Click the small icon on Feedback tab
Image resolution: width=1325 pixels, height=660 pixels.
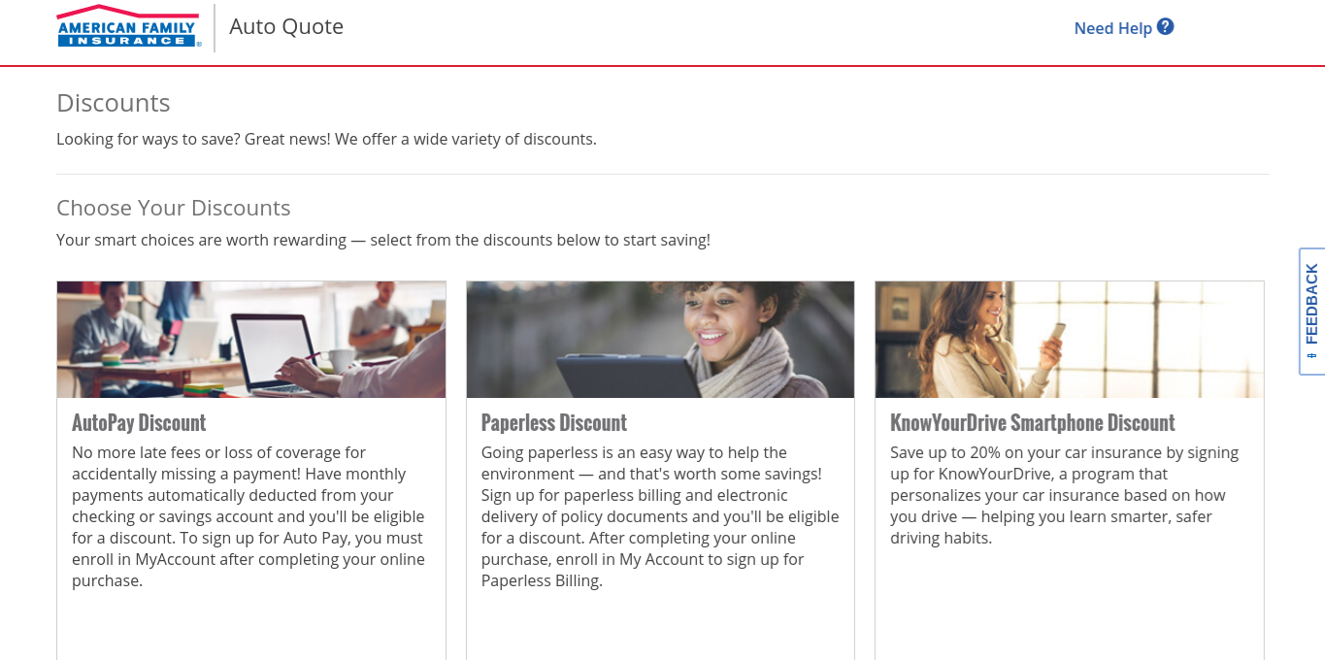pyautogui.click(x=1311, y=355)
